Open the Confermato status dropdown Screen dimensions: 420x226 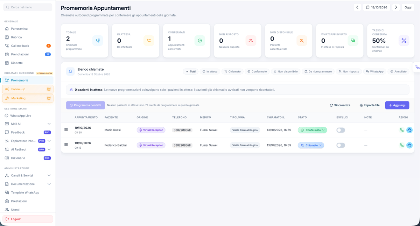pyautogui.click(x=312, y=130)
